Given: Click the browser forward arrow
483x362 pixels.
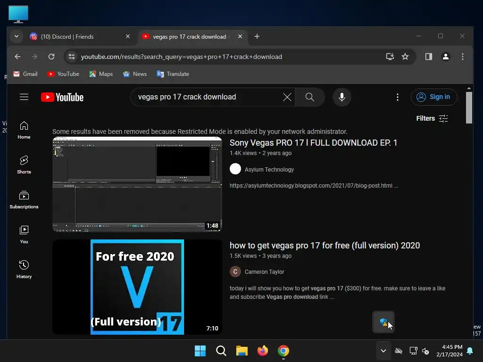Looking at the screenshot, I should 34,57.
